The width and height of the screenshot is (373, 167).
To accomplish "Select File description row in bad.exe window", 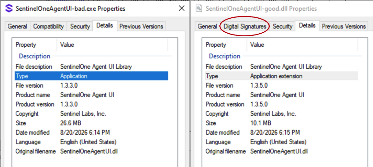I will pyautogui.click(x=91, y=67).
